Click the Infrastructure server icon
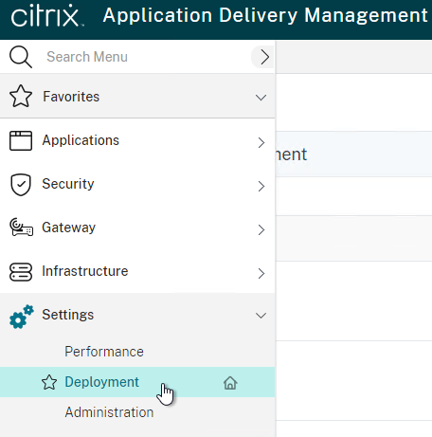The width and height of the screenshot is (432, 437). (21, 272)
